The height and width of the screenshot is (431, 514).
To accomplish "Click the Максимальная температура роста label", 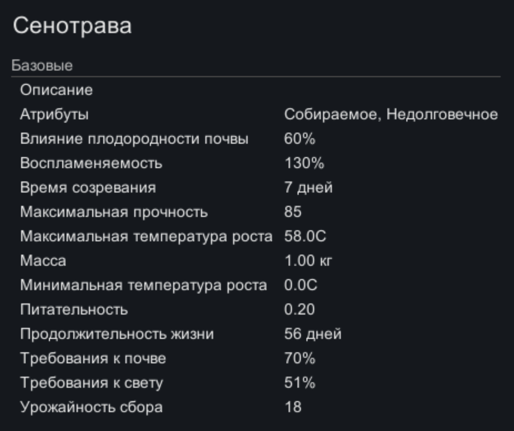I will coord(146,236).
